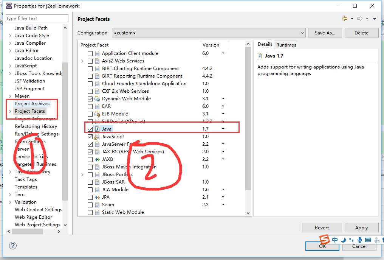The image size is (384, 260).
Task: Focus the type filter text field
Action: 37,19
